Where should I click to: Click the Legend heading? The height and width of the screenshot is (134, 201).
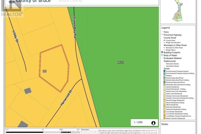(165, 28)
